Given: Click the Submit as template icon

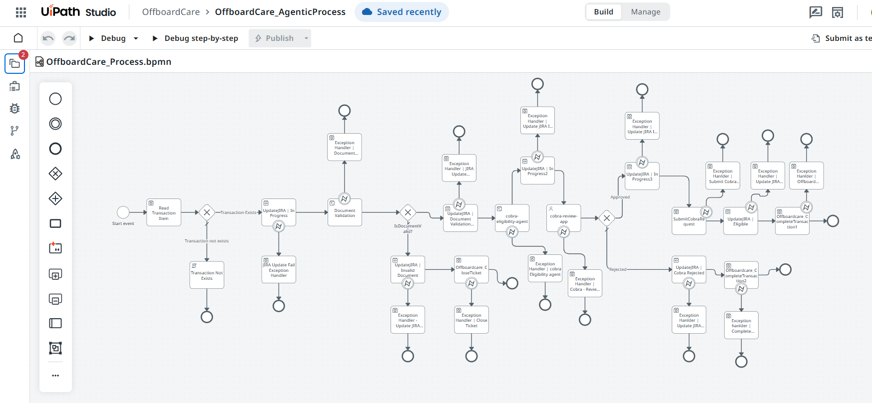Looking at the screenshot, I should 816,38.
